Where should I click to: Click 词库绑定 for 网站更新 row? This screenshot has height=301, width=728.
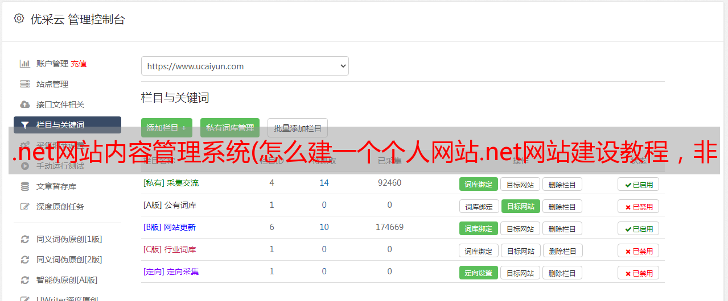point(479,228)
